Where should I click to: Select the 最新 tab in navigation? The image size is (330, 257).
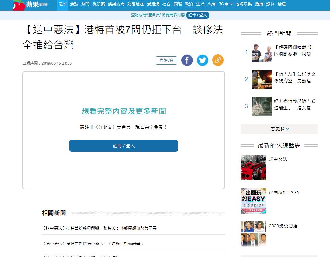pyautogui.click(x=63, y=4)
